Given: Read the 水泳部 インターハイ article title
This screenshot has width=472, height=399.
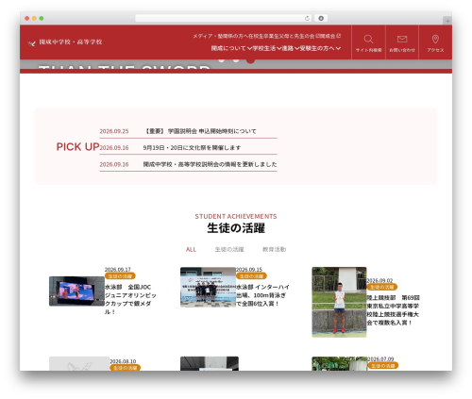Looking at the screenshot, I should pos(262,295).
